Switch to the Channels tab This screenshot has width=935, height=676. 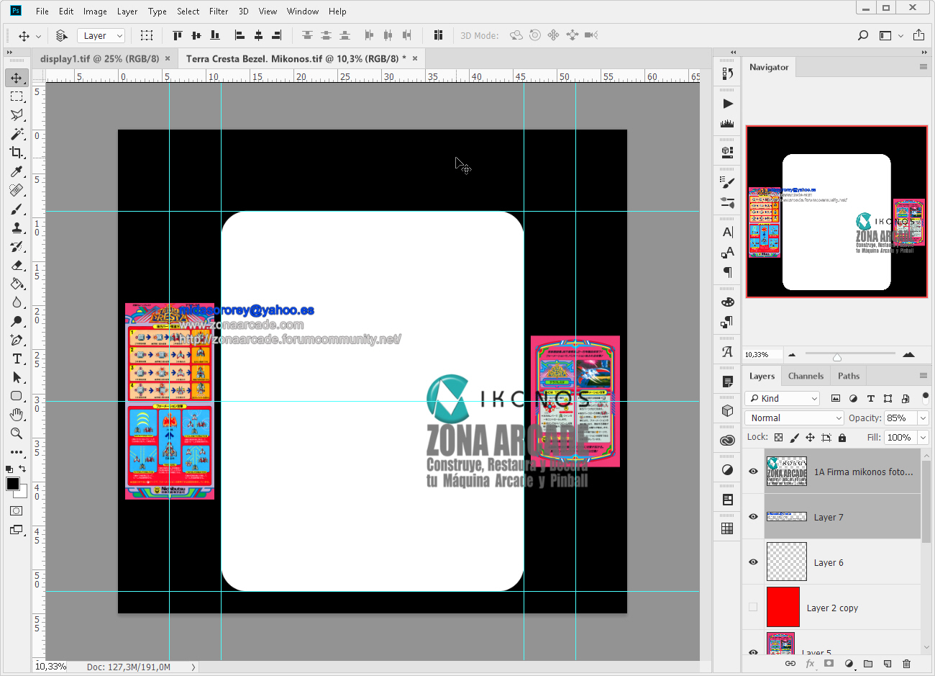[805, 376]
